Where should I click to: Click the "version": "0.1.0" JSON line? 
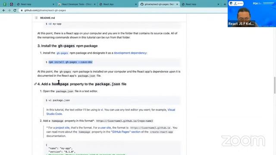[x=62, y=152]
